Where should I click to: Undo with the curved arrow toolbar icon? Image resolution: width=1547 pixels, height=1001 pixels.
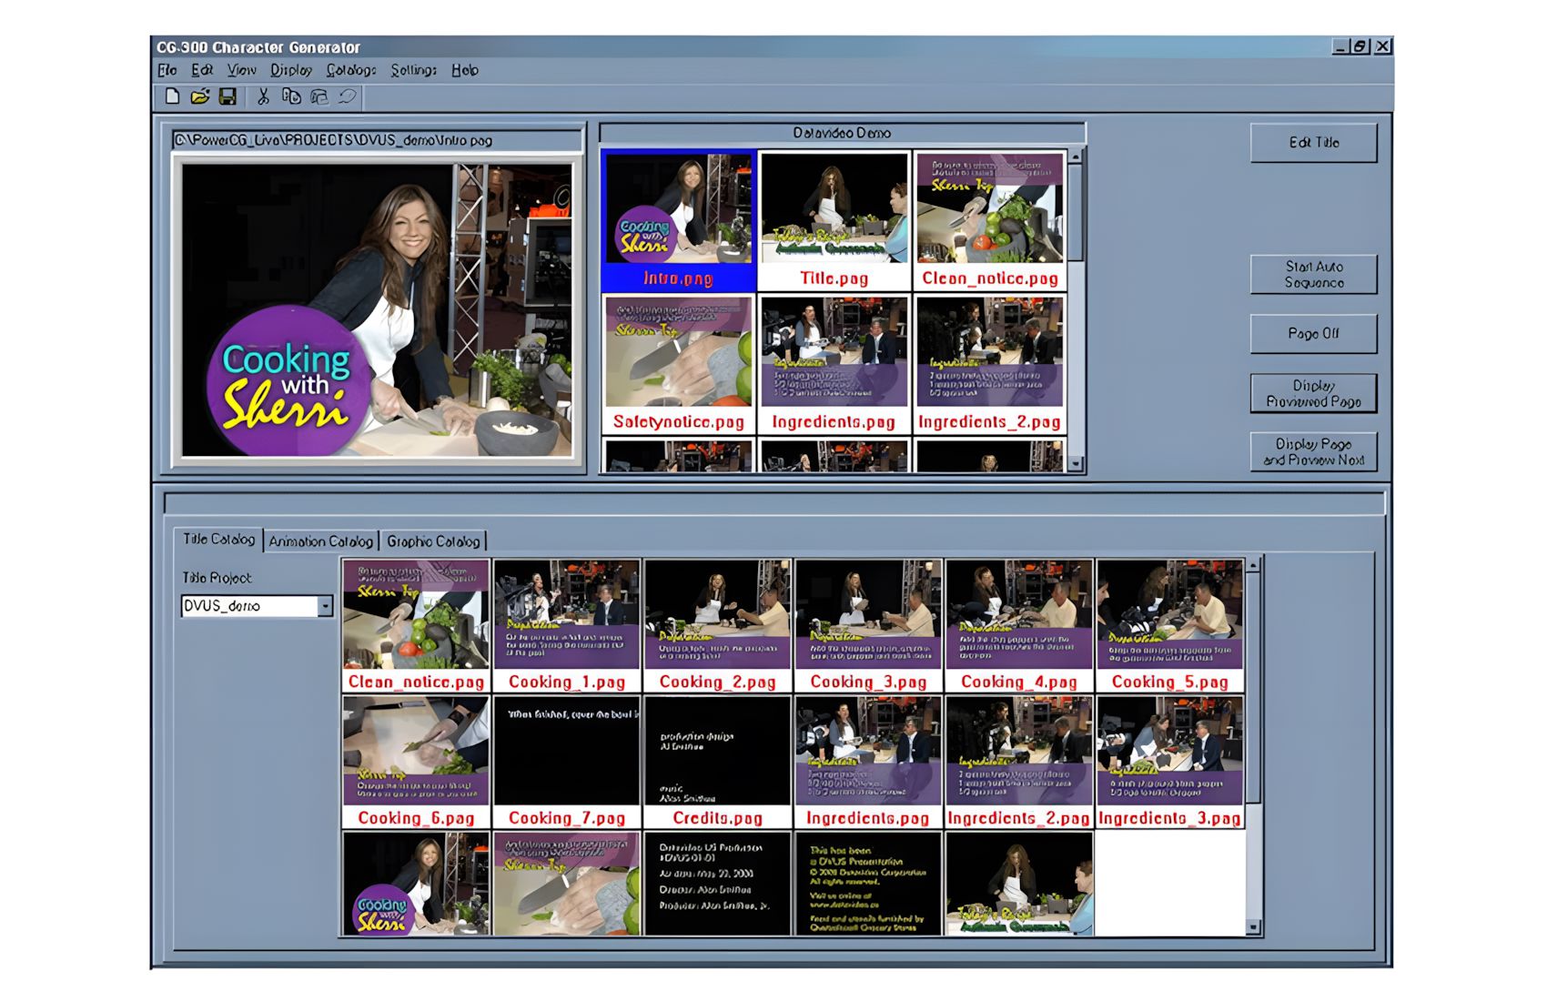[347, 96]
